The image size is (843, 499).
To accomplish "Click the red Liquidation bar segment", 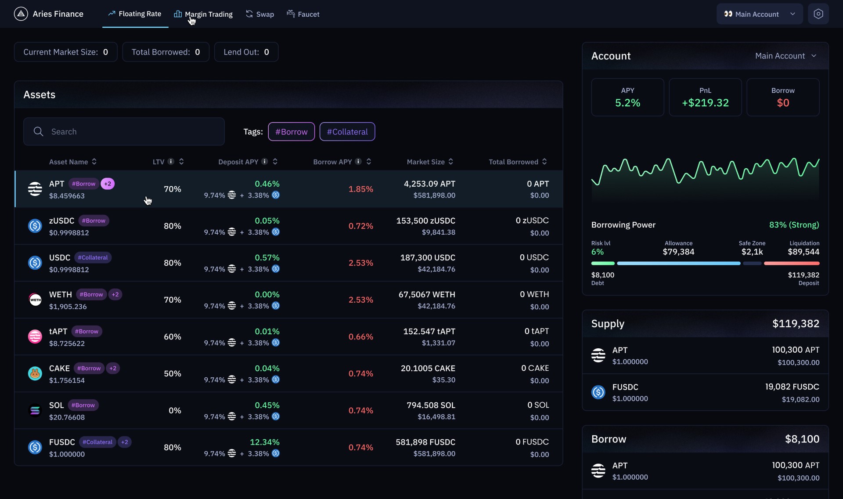I will 792,263.
